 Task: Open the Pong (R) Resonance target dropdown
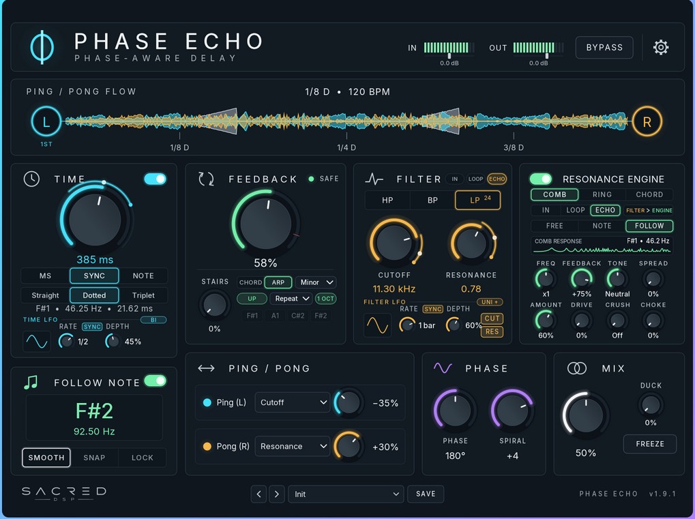click(x=293, y=446)
